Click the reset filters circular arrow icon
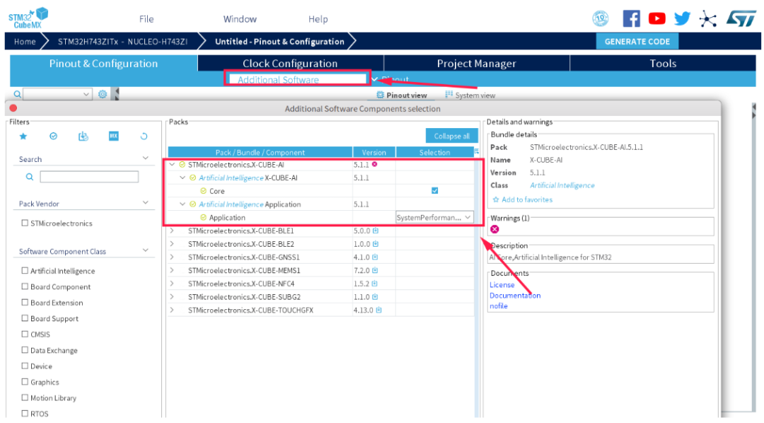The height and width of the screenshot is (423, 764). click(x=144, y=137)
